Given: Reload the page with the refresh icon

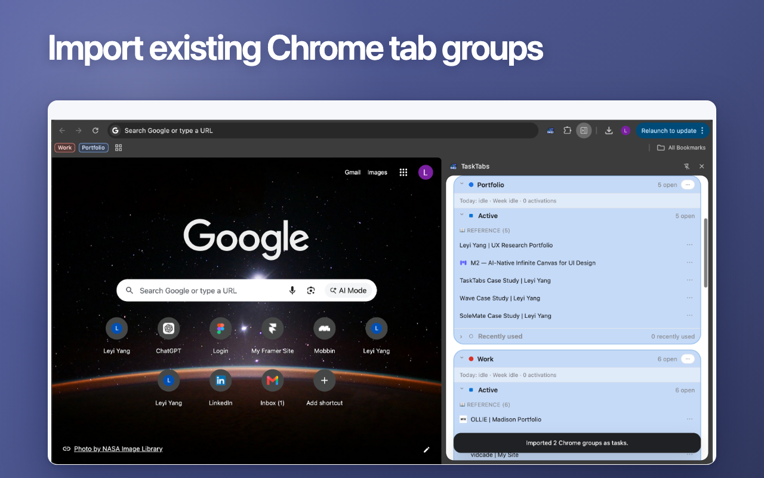Looking at the screenshot, I should 95,130.
